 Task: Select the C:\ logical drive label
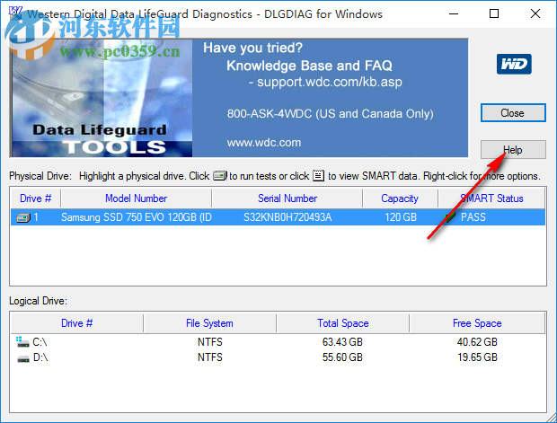pyautogui.click(x=40, y=342)
